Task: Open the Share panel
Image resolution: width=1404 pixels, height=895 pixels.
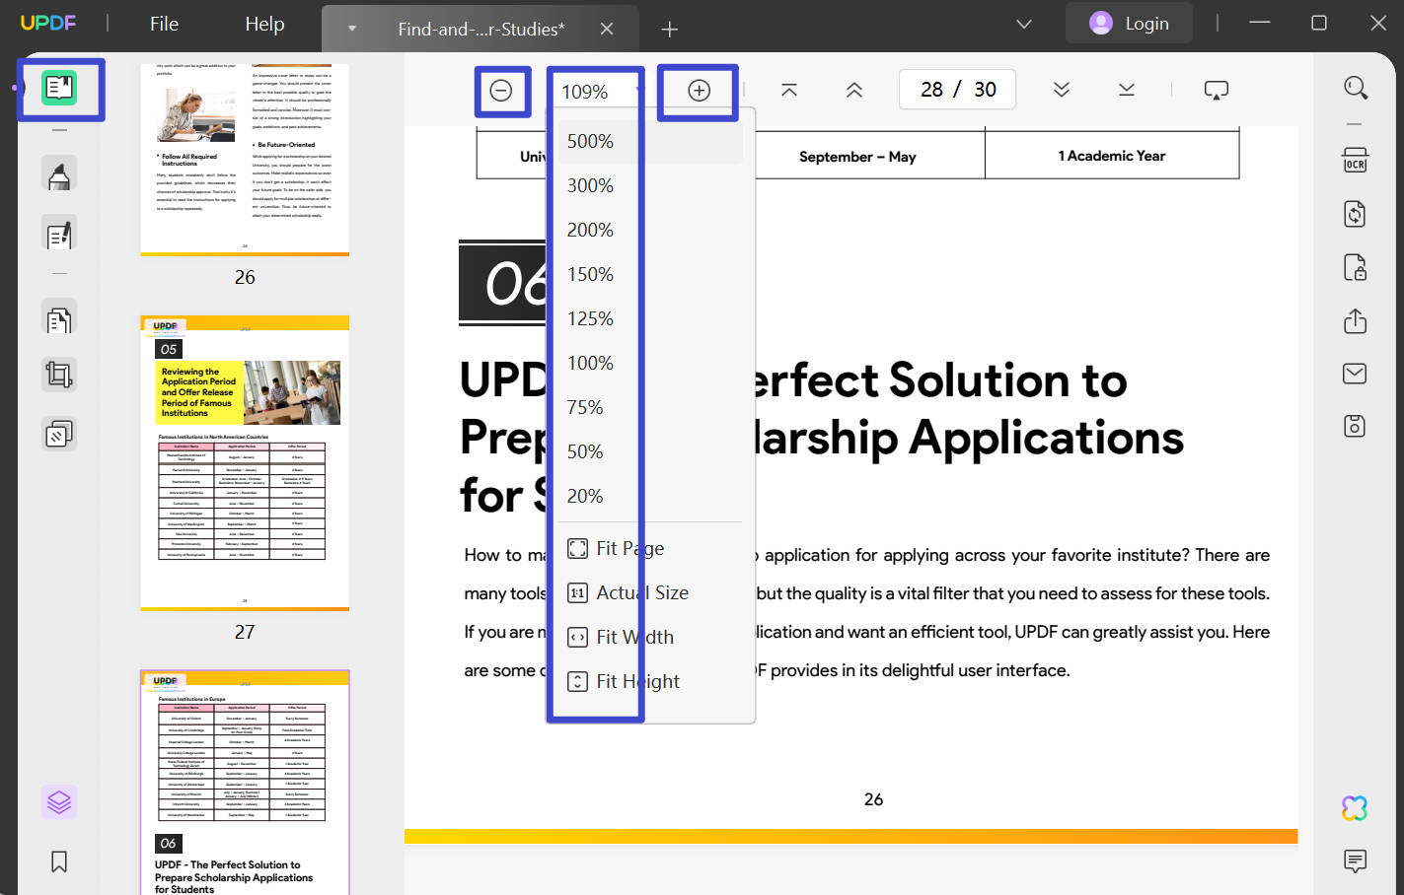Action: pyautogui.click(x=1355, y=321)
